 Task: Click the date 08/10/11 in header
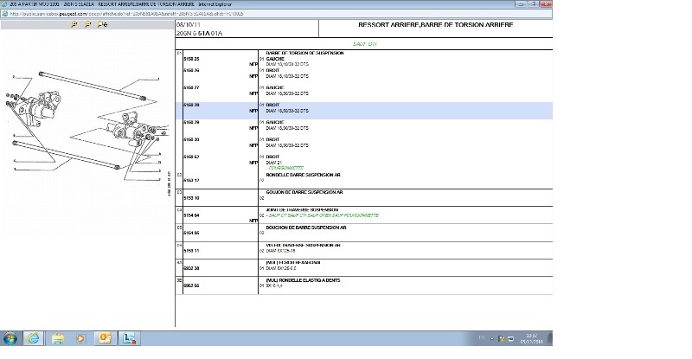189,25
